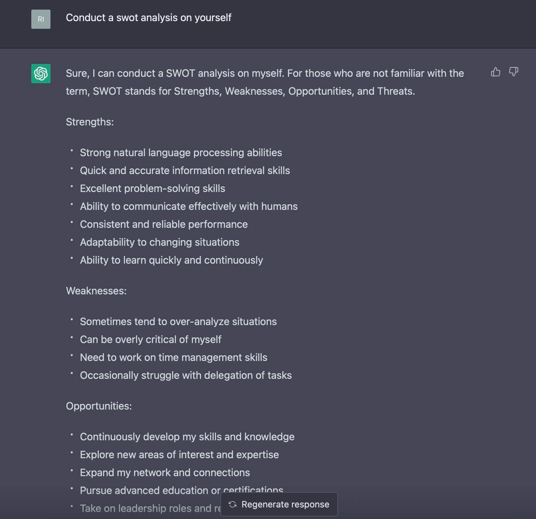
Task: Click the 'Pursue advanced education or certifications' line
Action: click(181, 490)
